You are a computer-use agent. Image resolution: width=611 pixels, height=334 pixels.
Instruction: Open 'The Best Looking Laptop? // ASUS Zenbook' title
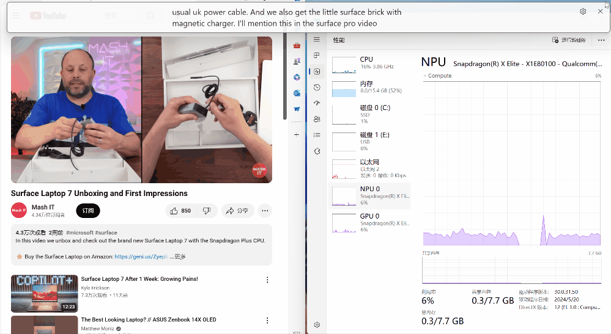(149, 319)
